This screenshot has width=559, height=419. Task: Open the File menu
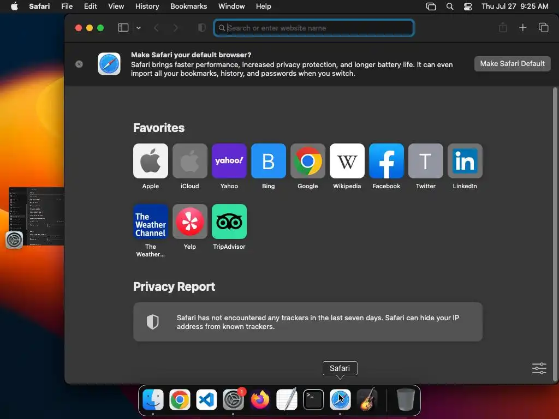(67, 6)
